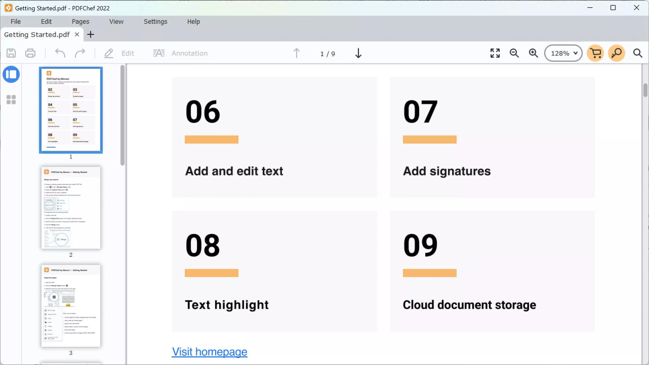Redo the last action
This screenshot has height=365, width=649.
point(81,53)
